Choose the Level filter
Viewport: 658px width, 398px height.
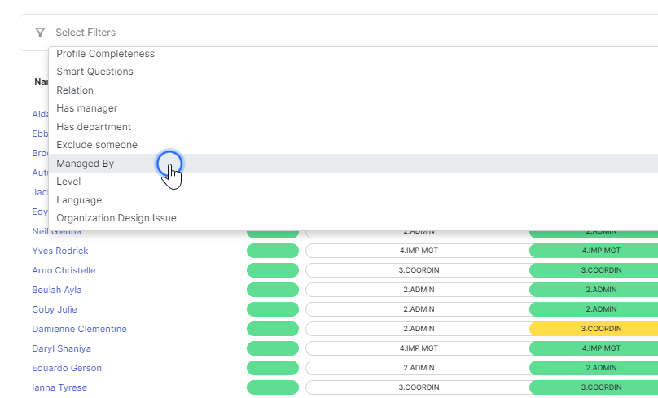(x=68, y=182)
